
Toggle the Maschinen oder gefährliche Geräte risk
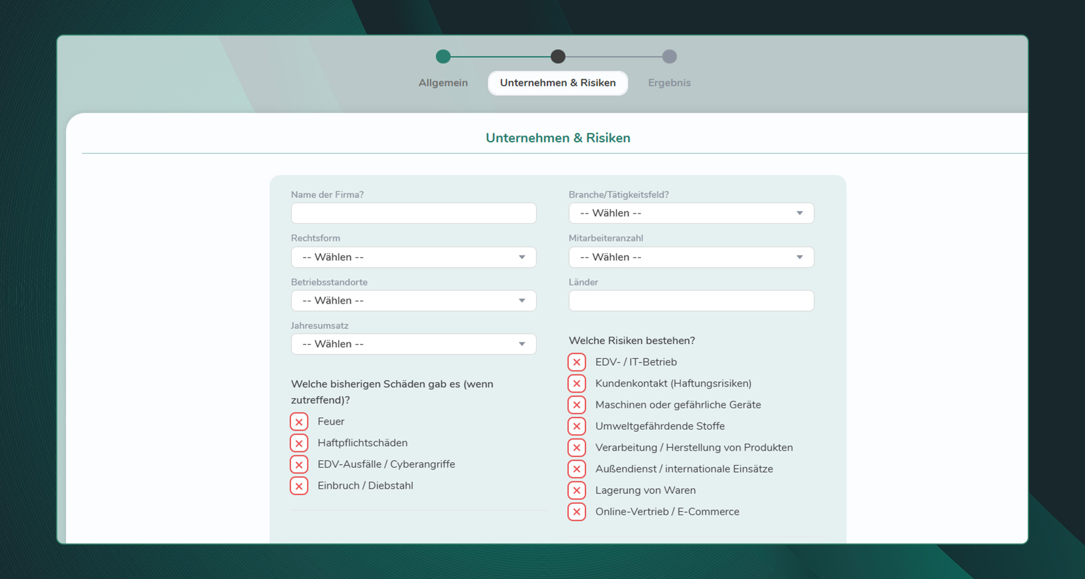pos(577,405)
